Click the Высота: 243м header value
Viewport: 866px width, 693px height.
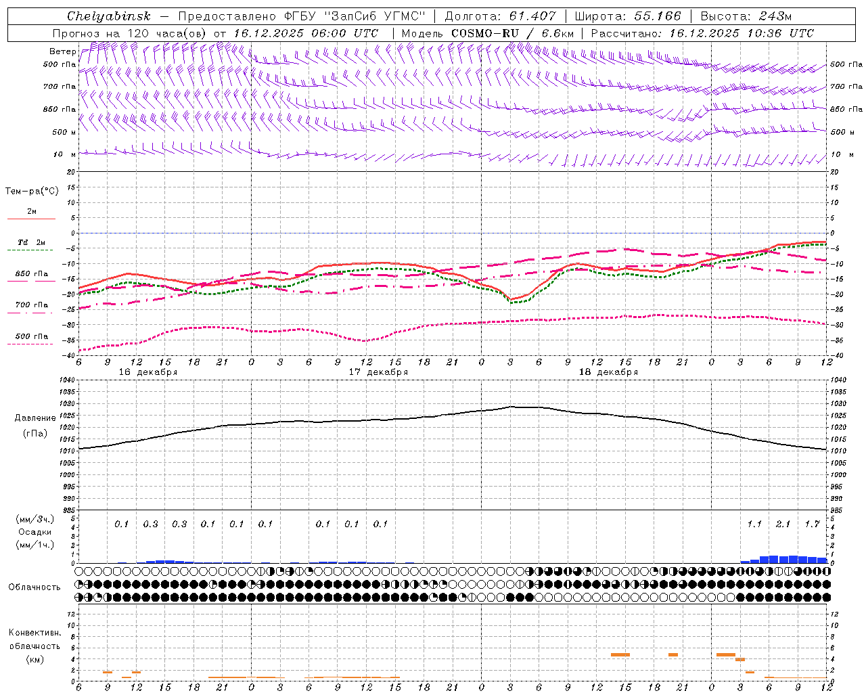click(x=746, y=16)
